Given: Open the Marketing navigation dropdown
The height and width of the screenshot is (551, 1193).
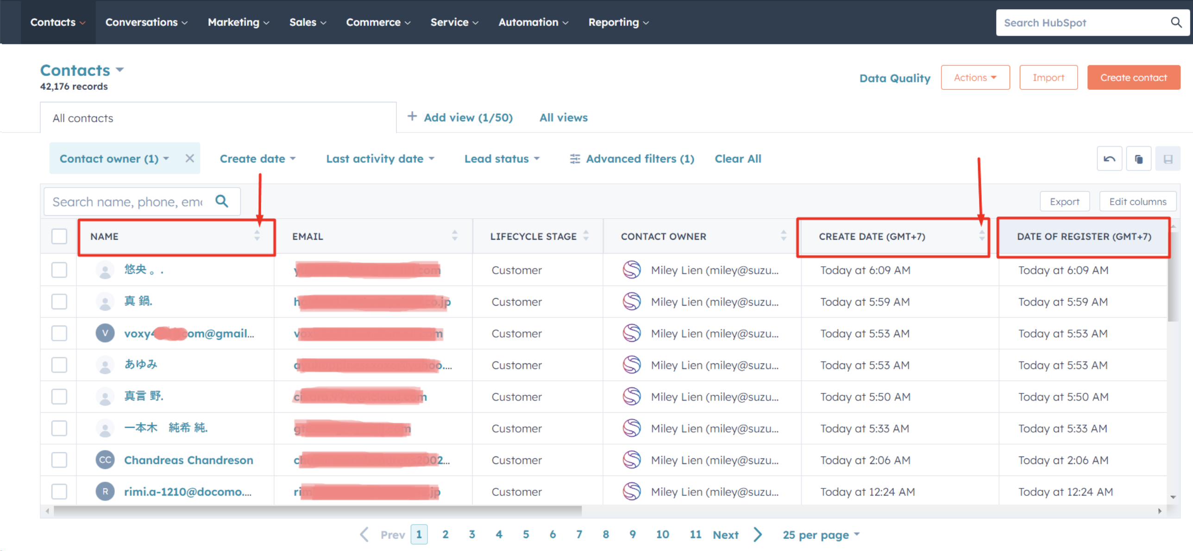Looking at the screenshot, I should tap(238, 22).
